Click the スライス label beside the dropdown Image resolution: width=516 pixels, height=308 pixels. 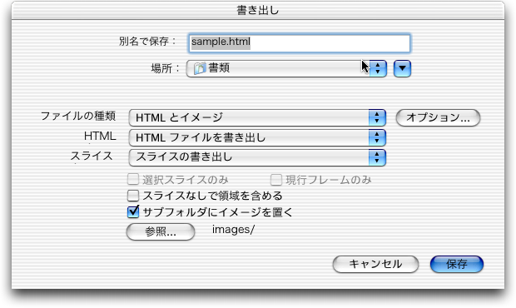92,156
